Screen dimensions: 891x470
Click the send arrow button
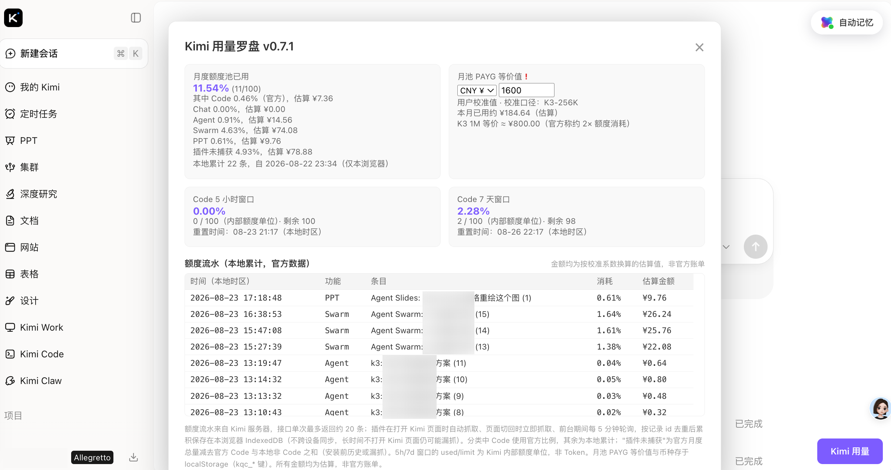click(x=755, y=246)
